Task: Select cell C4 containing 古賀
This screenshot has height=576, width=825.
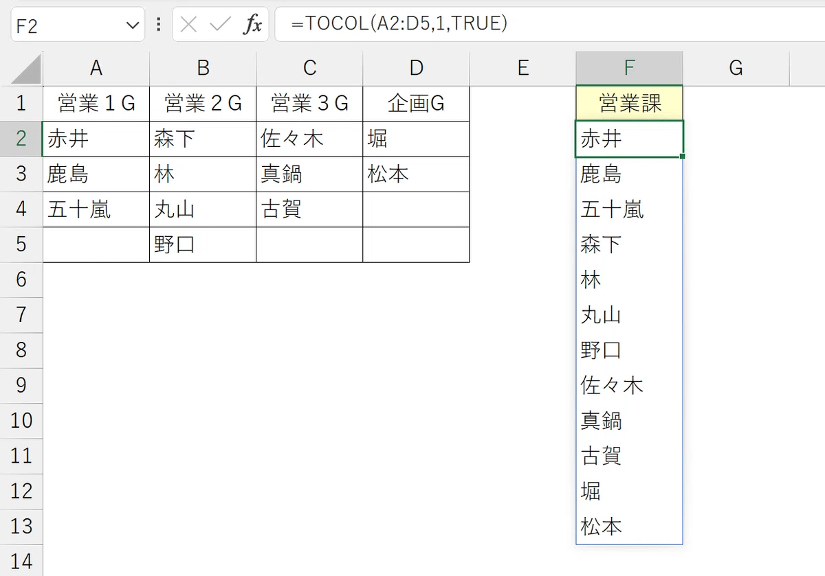Action: pyautogui.click(x=309, y=209)
